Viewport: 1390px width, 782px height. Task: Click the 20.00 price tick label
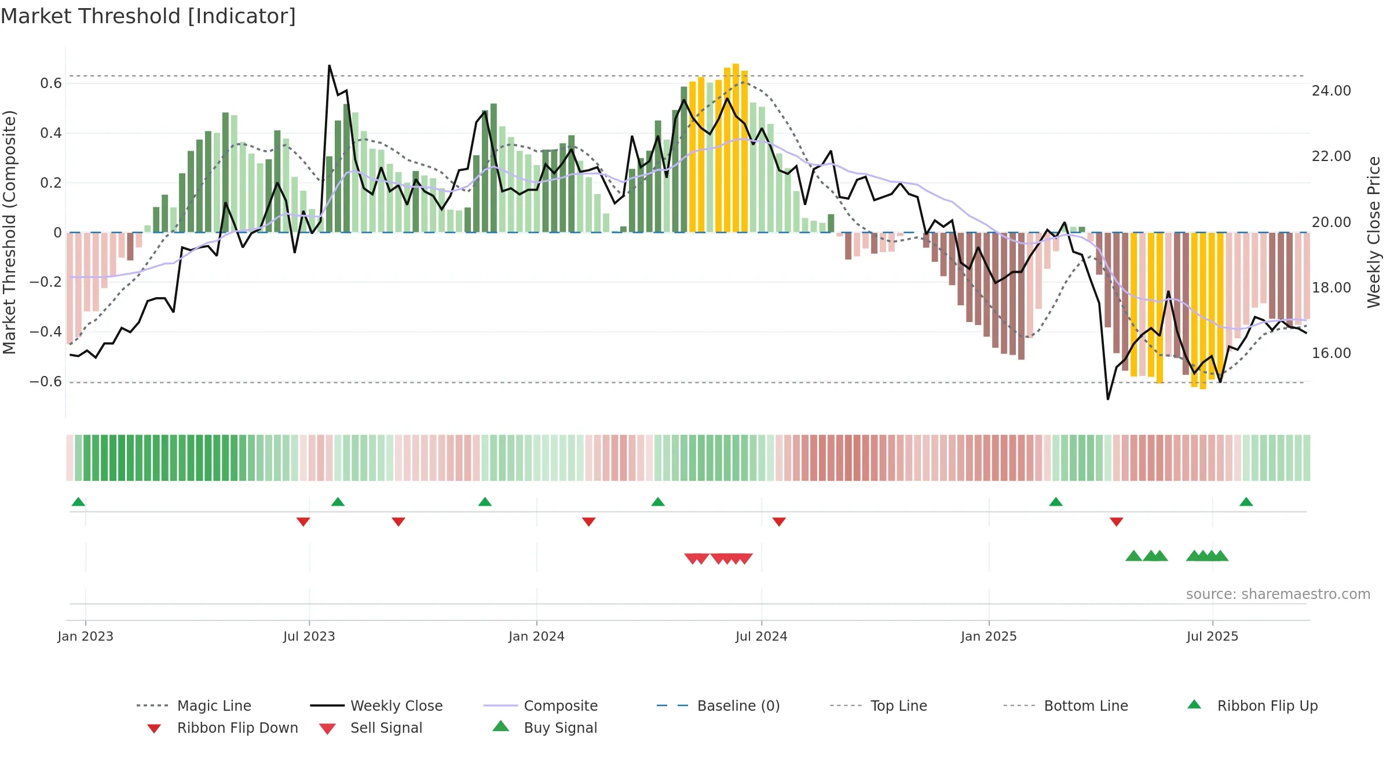[1332, 222]
